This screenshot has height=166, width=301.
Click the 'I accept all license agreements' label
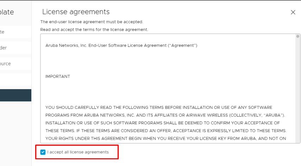click(x=78, y=152)
